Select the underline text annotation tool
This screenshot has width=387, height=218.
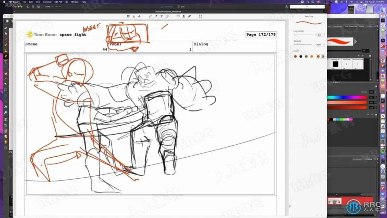tap(134, 16)
